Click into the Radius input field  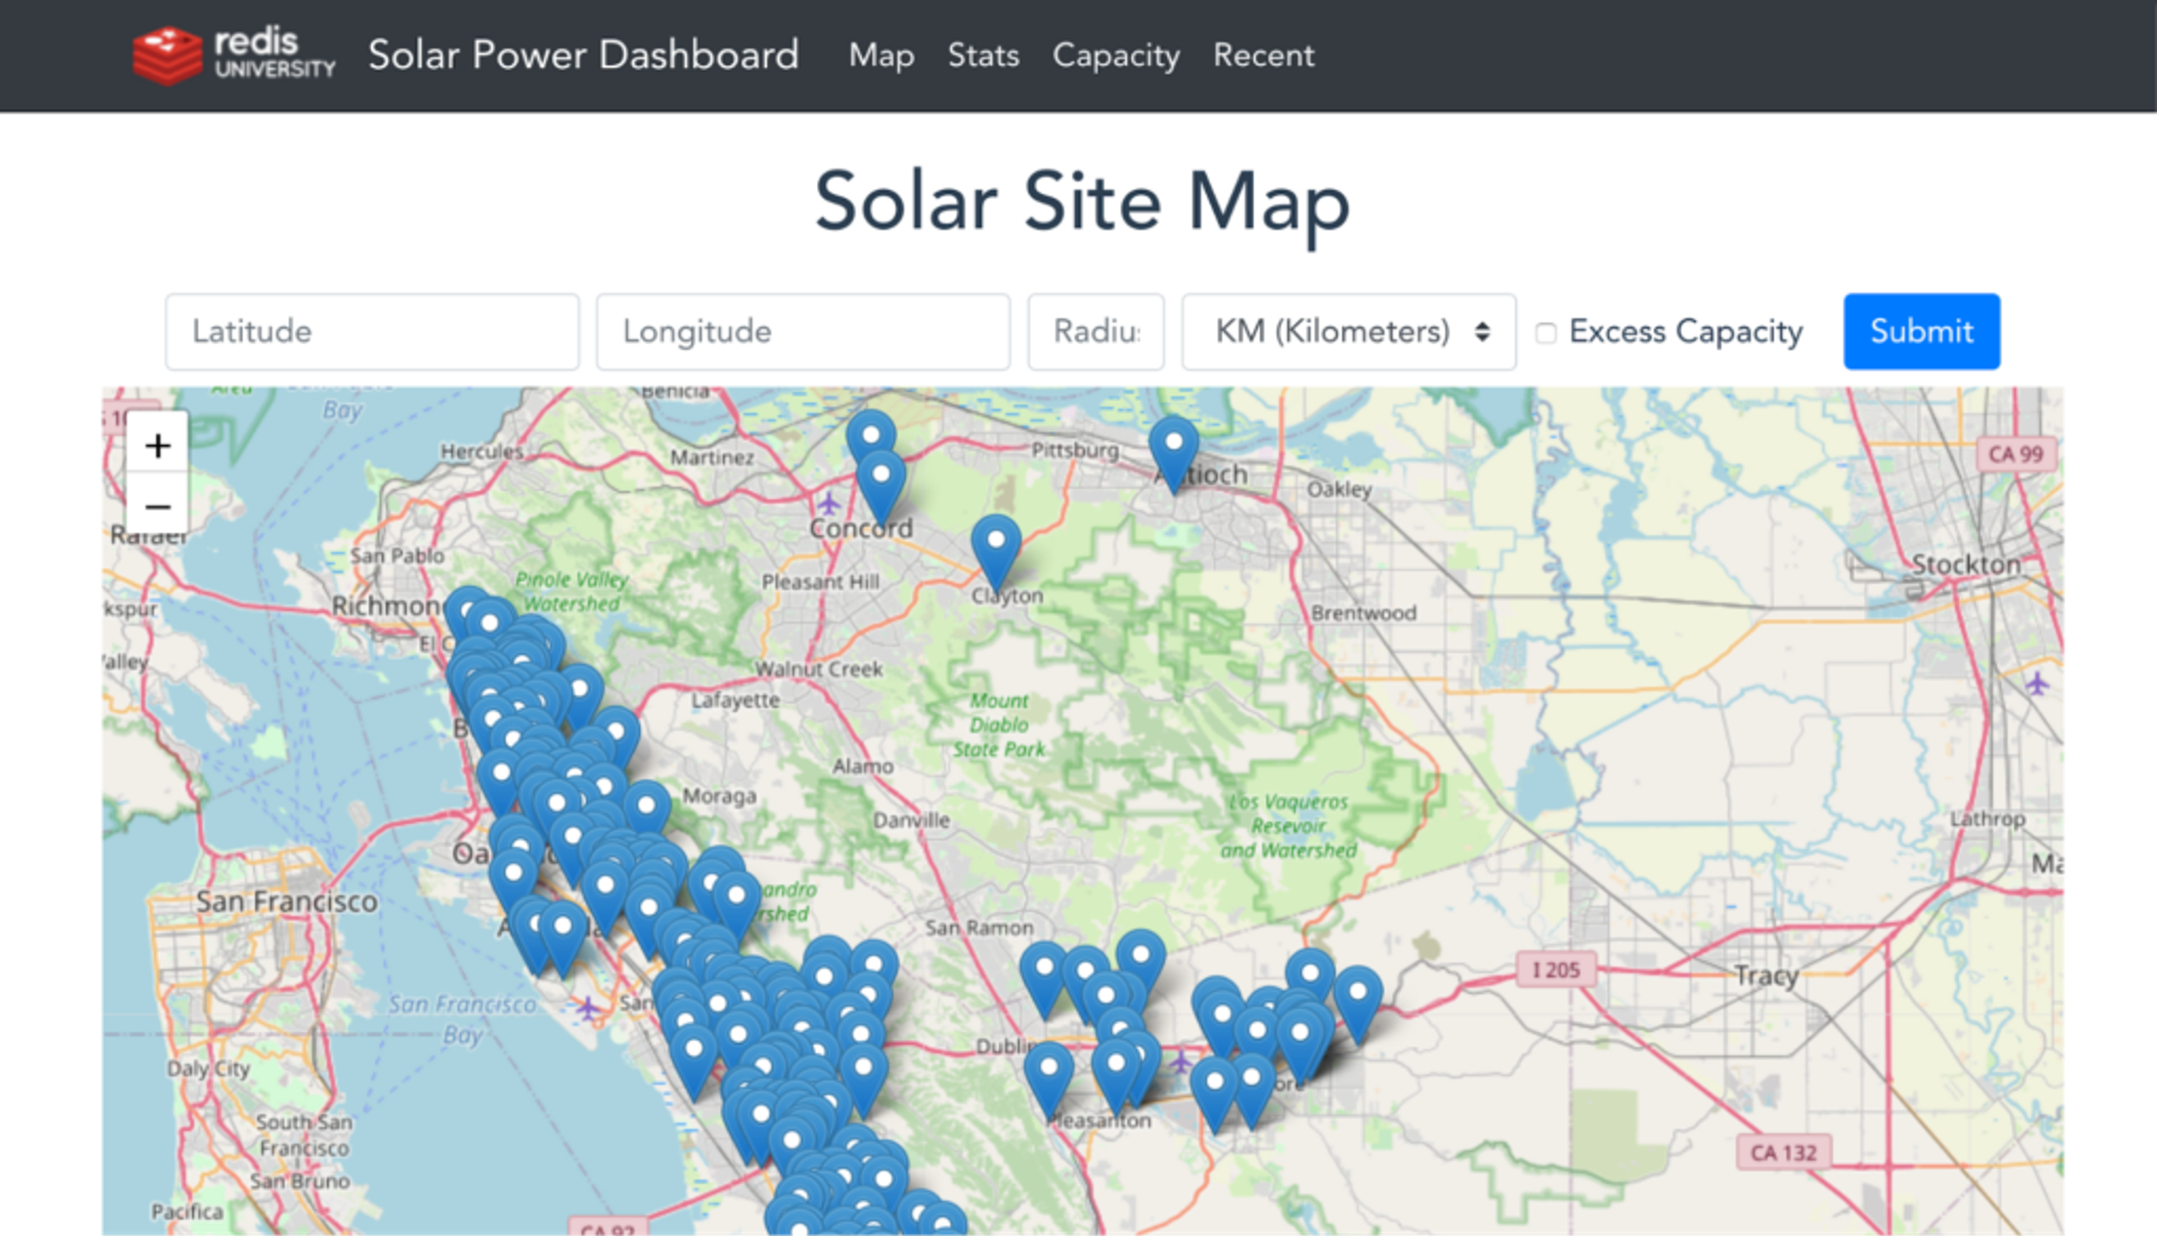pyautogui.click(x=1095, y=332)
